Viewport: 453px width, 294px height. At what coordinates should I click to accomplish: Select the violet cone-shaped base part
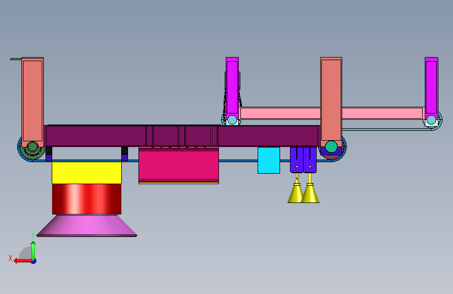pyautogui.click(x=87, y=225)
